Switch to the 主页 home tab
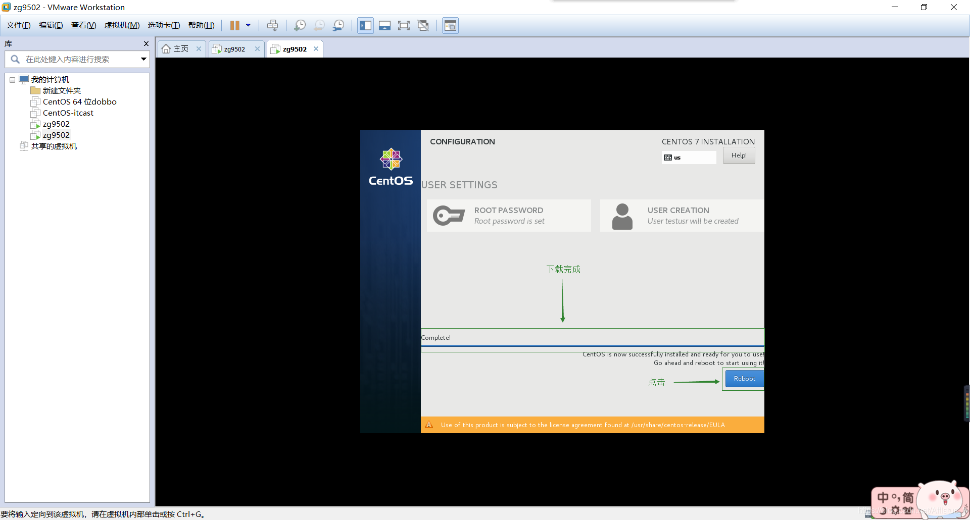 pyautogui.click(x=181, y=49)
